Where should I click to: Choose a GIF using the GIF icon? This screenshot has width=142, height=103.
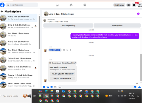pos(55,87)
